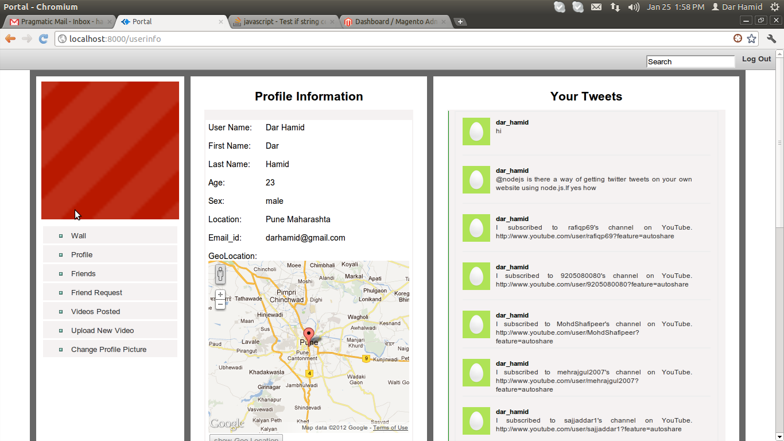Click the avatar beside the MohdShafipeer tweet
This screenshot has height=441, width=784.
[x=476, y=324]
